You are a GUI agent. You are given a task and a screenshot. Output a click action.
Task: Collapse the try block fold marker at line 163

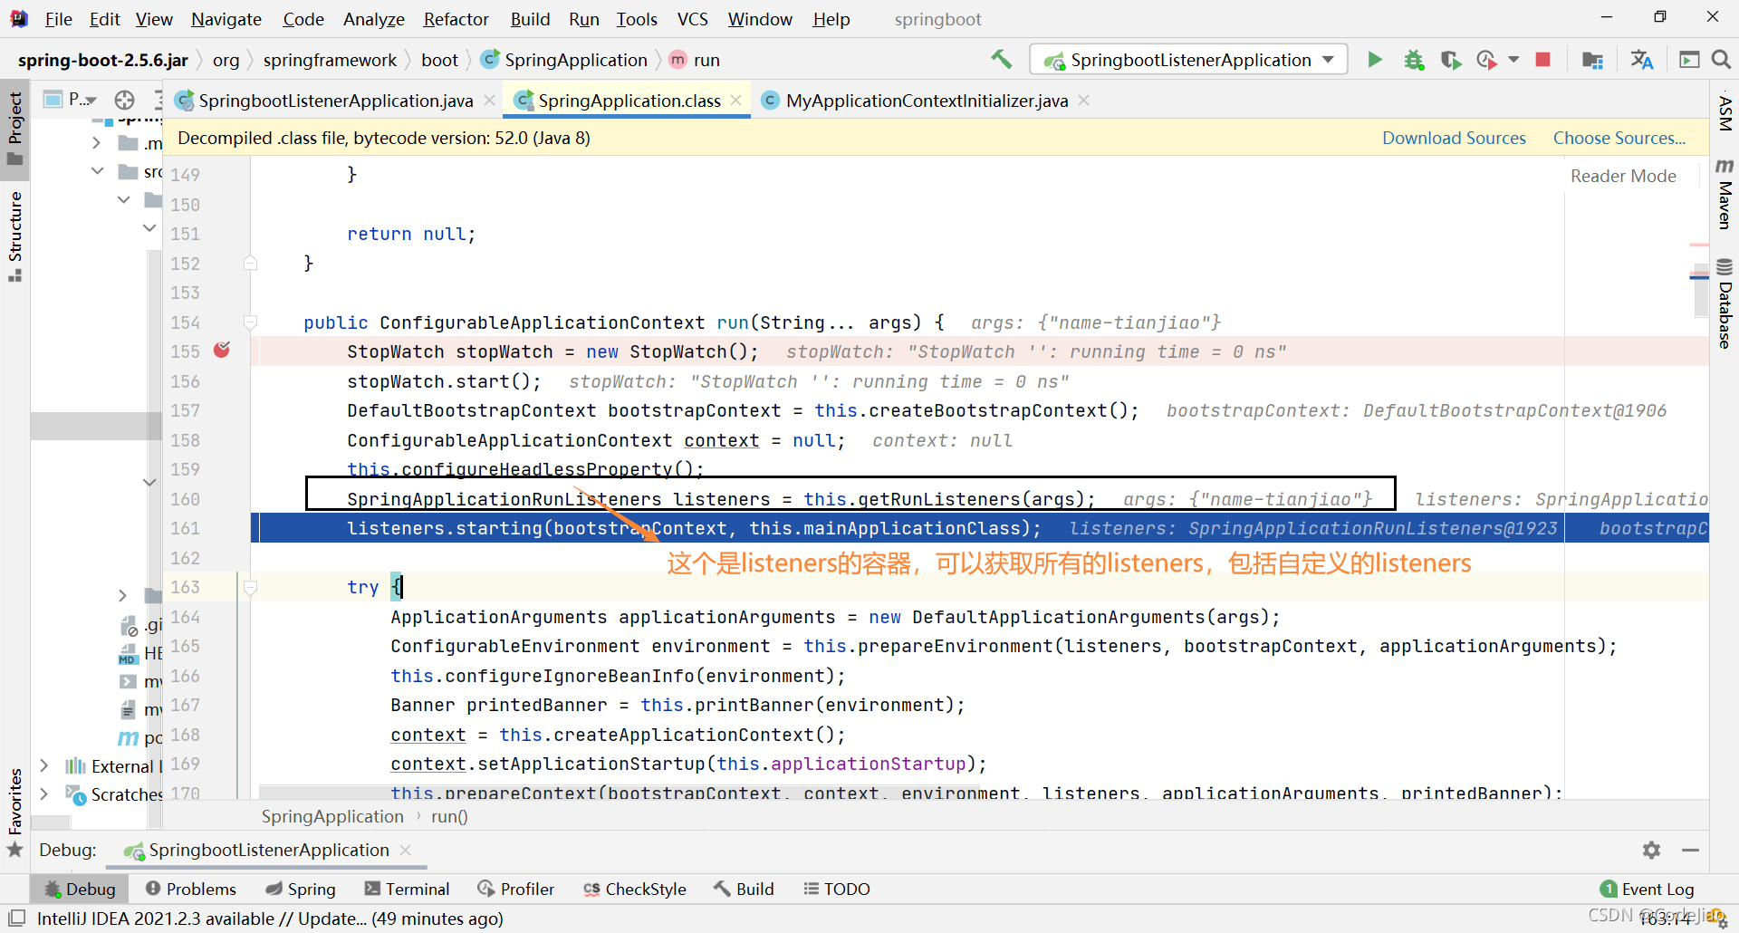click(251, 588)
